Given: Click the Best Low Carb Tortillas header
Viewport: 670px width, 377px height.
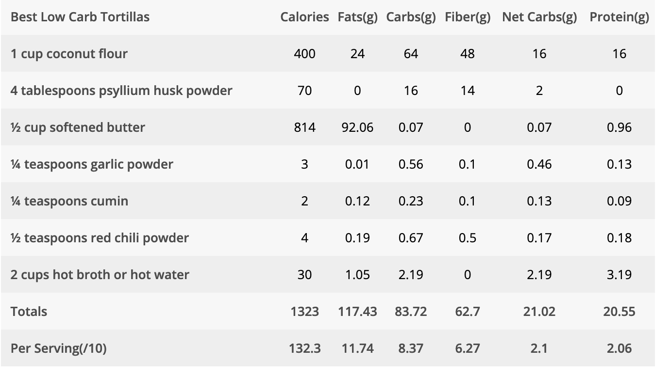Looking at the screenshot, I should click(80, 16).
